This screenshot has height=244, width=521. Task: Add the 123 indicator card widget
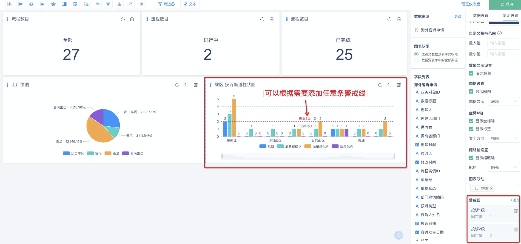click(86, 4)
